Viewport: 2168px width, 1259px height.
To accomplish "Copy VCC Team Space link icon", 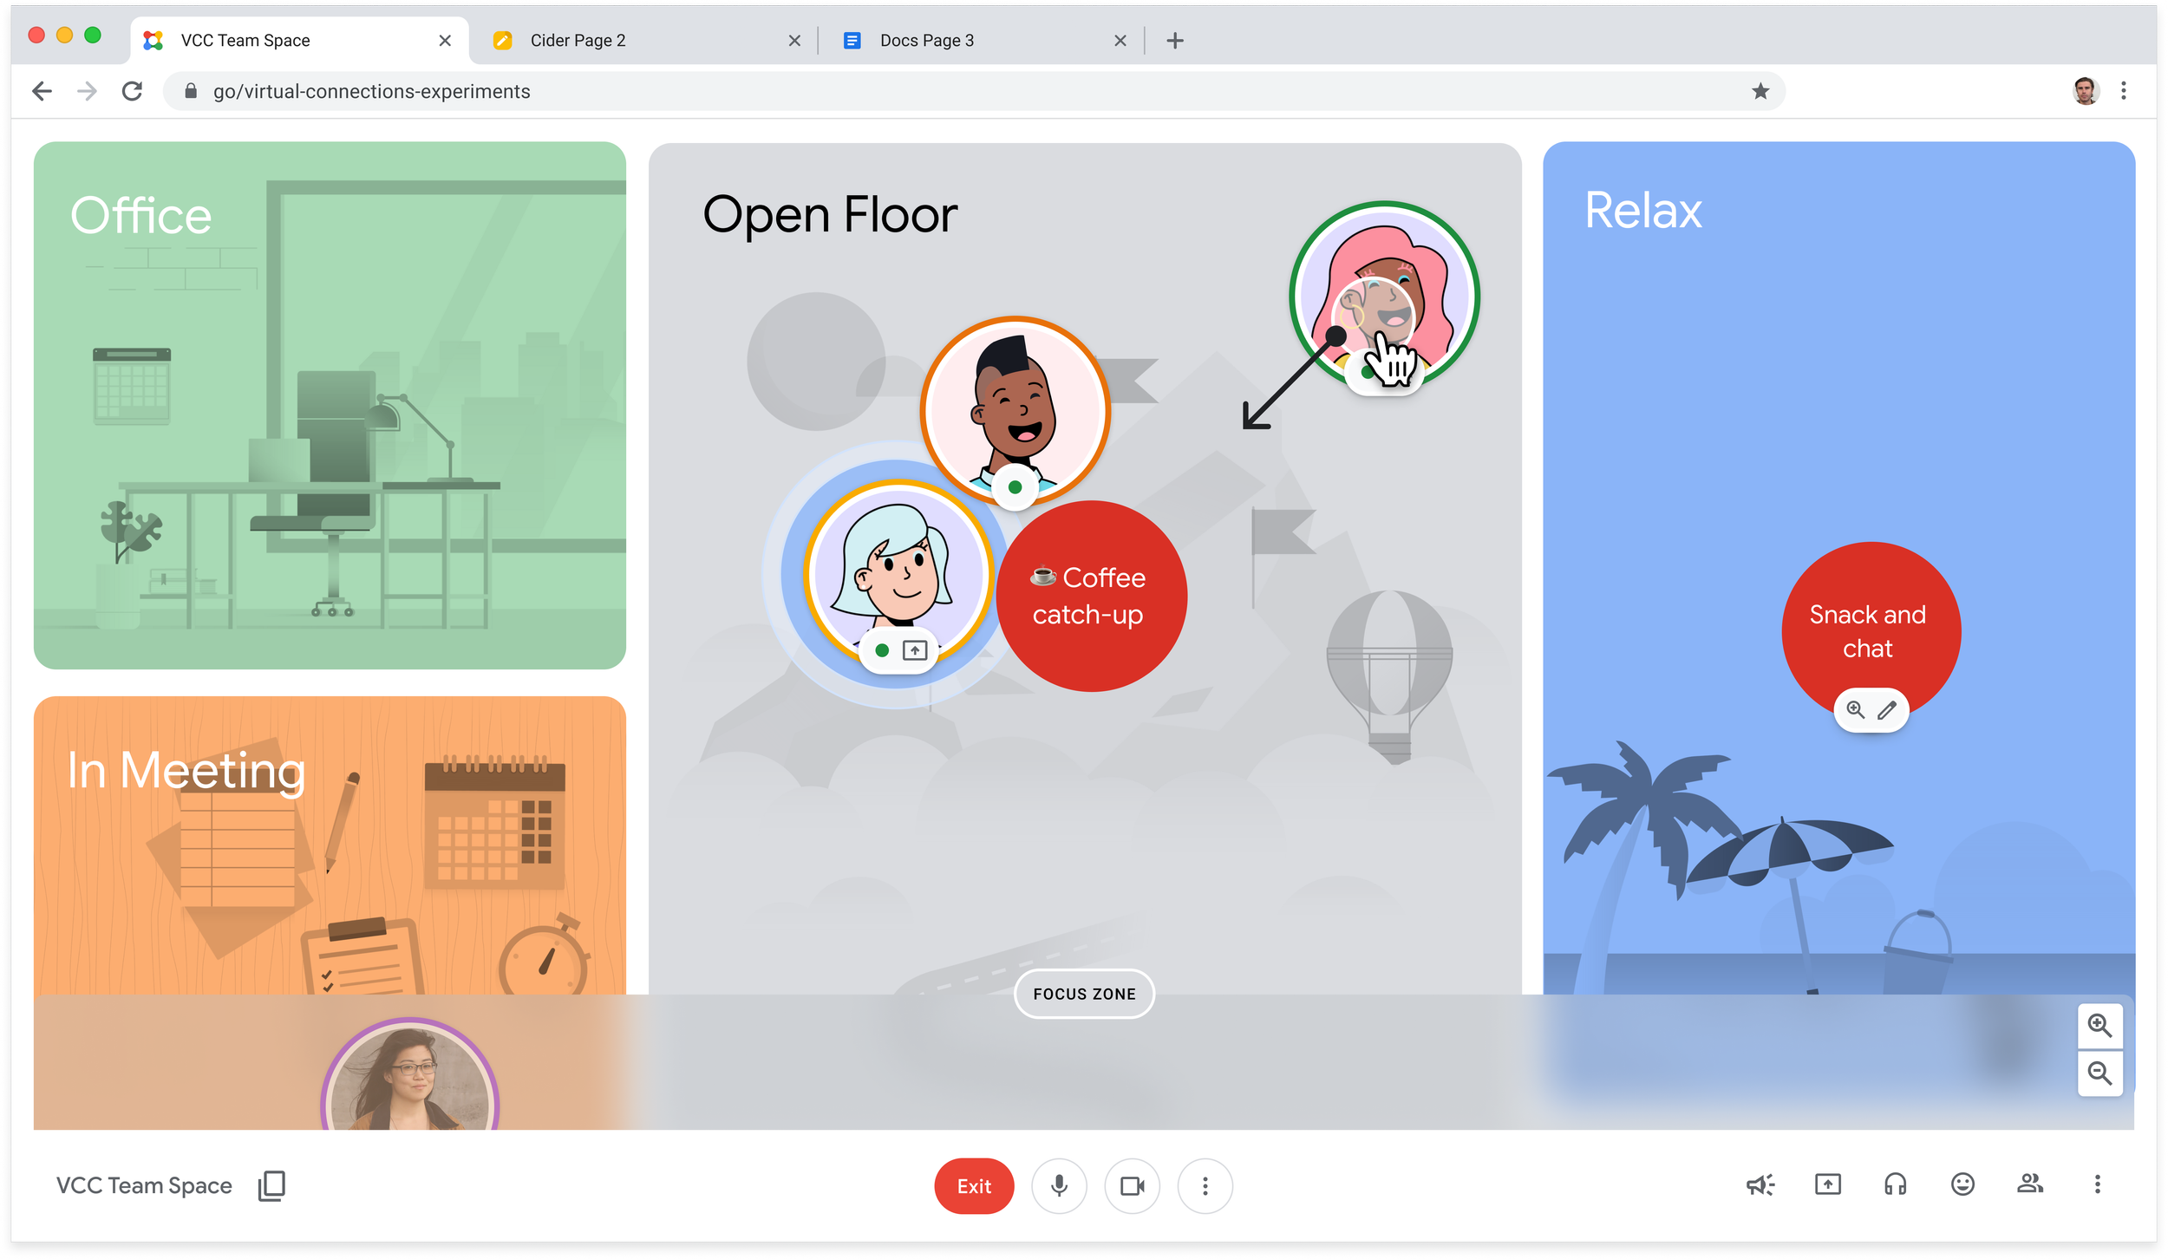I will pos(271,1185).
